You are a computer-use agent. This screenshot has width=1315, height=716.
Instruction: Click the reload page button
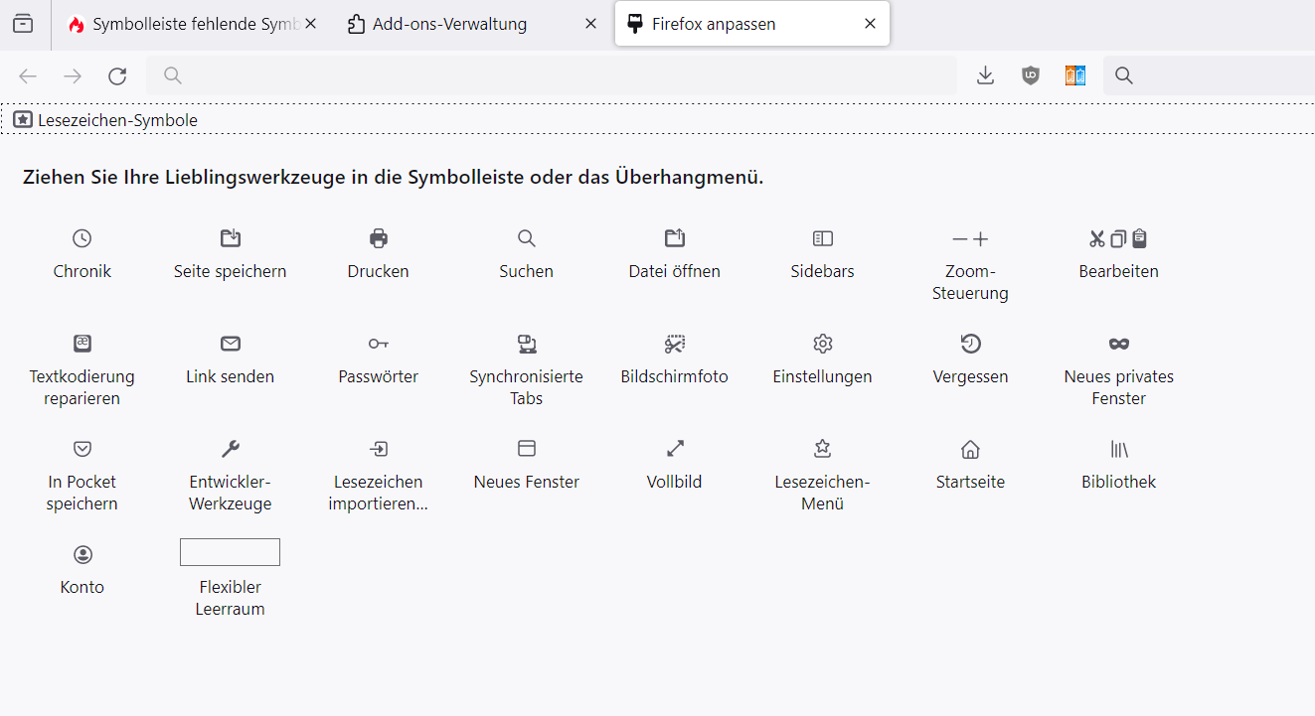point(117,75)
